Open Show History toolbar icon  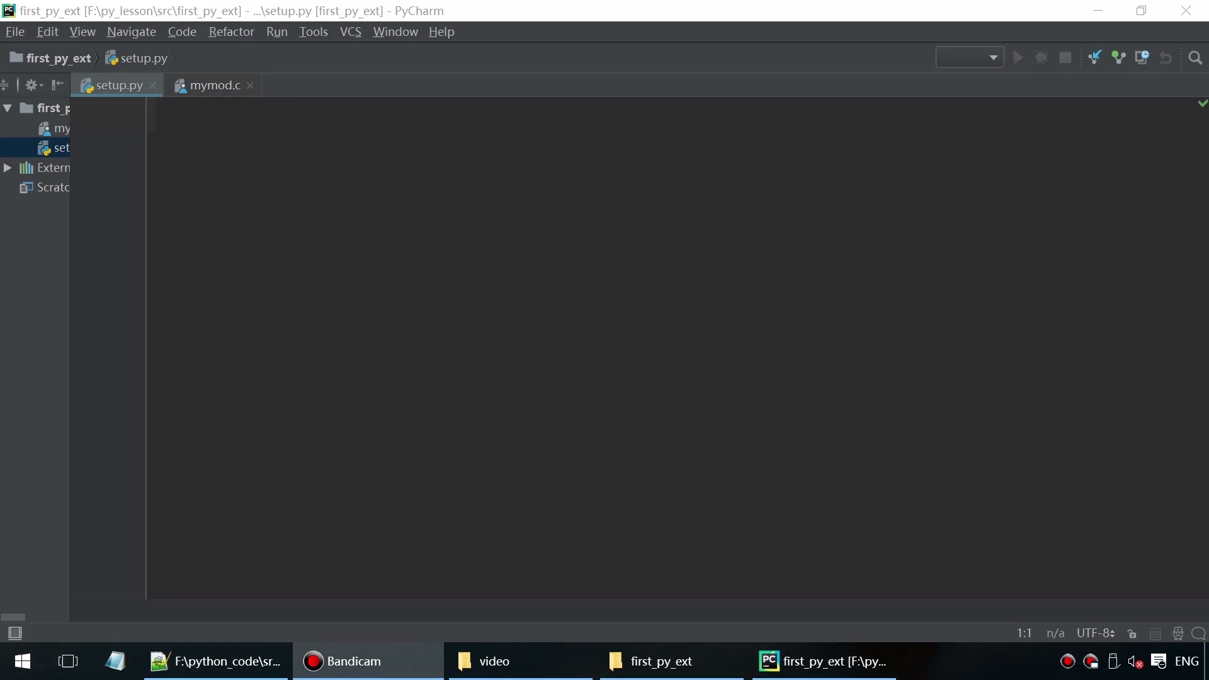[x=1142, y=58]
